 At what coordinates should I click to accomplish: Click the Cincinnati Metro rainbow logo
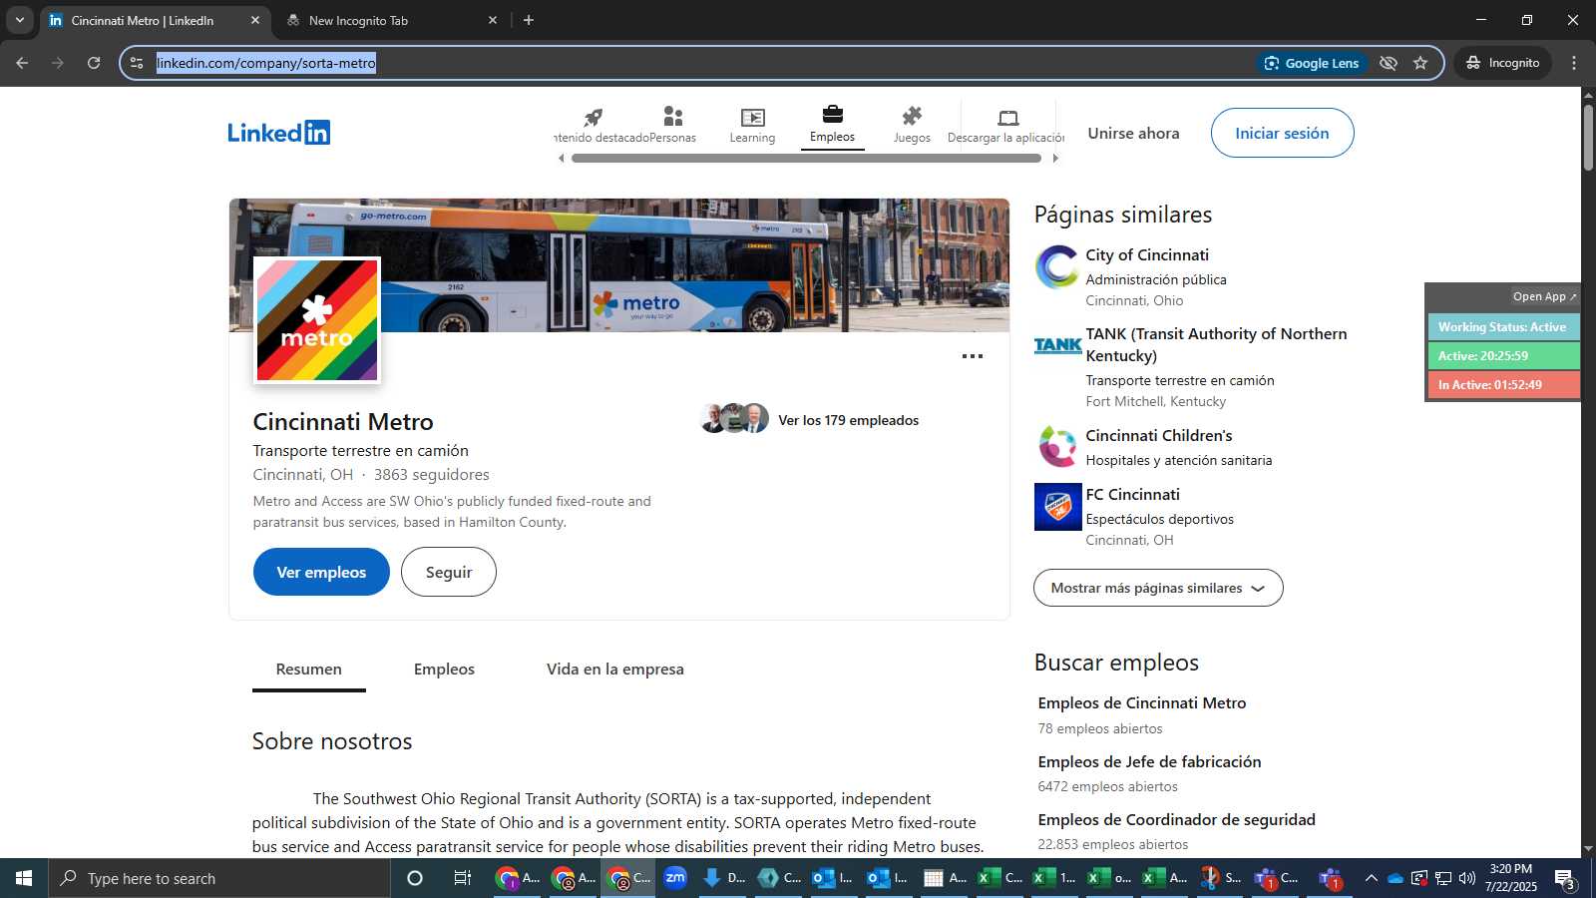[317, 320]
